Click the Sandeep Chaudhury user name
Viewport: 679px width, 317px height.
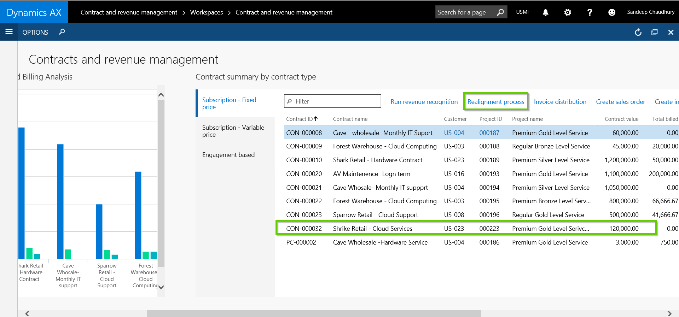[651, 12]
